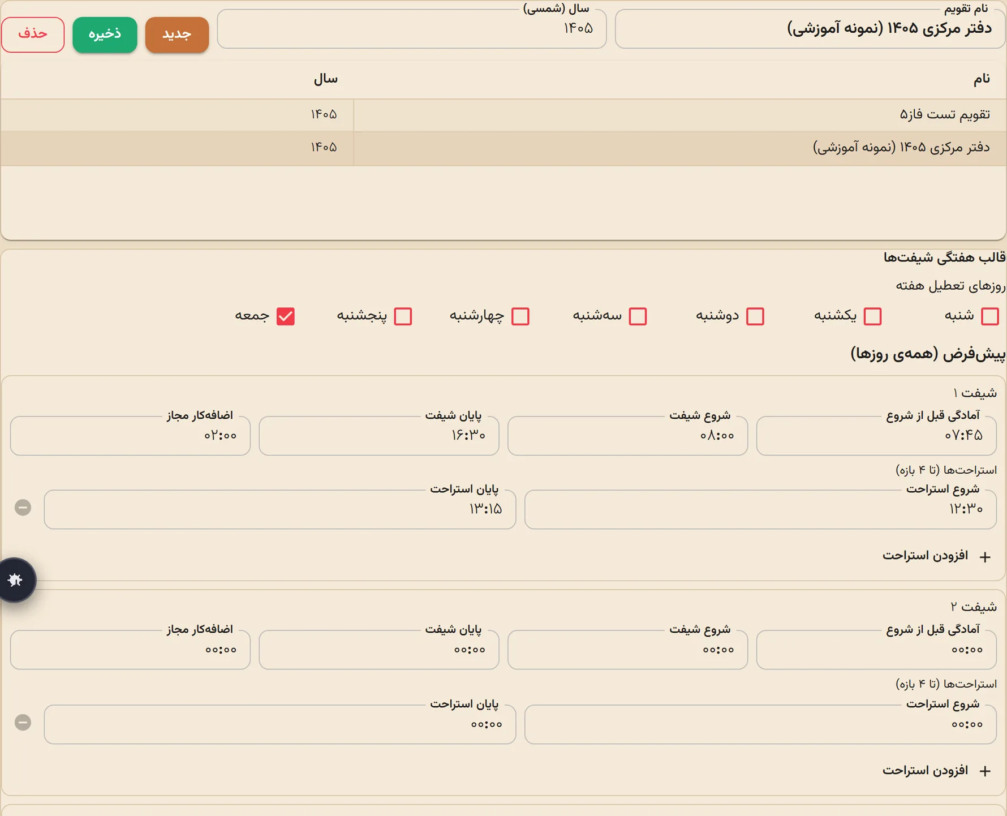The height and width of the screenshot is (816, 1007).
Task: Edit شیفت ۲ شروع شیفت time field
Action: pyautogui.click(x=628, y=650)
